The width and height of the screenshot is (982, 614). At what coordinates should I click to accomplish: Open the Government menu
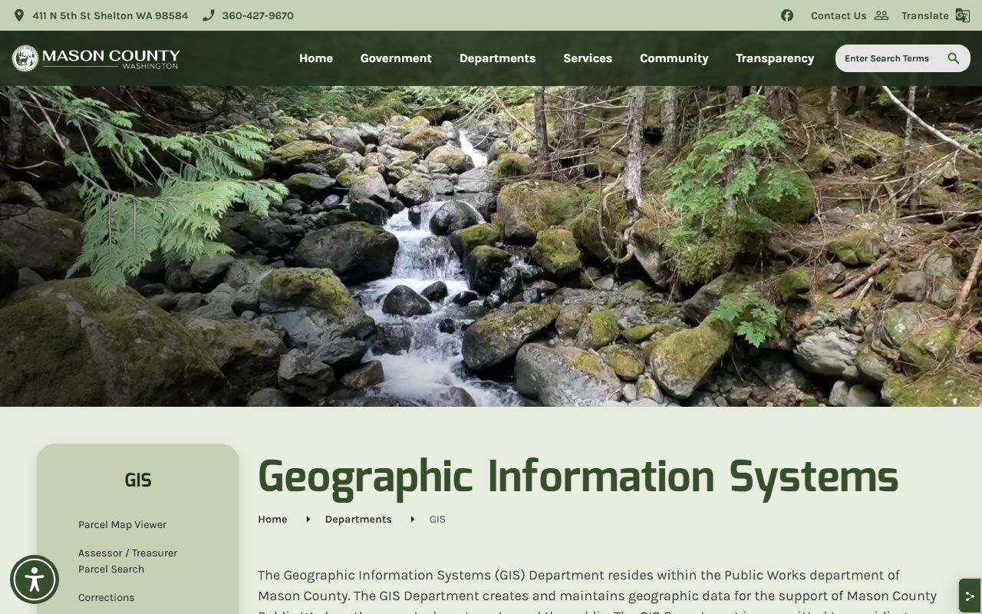tap(396, 58)
